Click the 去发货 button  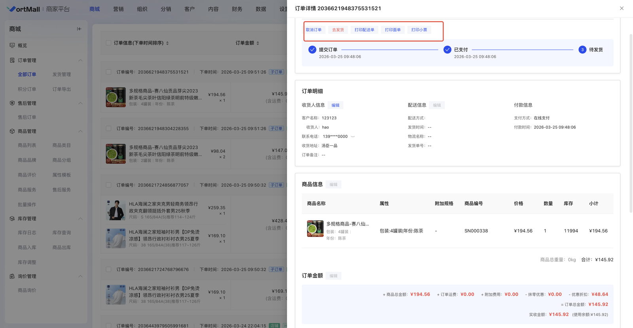[338, 30]
